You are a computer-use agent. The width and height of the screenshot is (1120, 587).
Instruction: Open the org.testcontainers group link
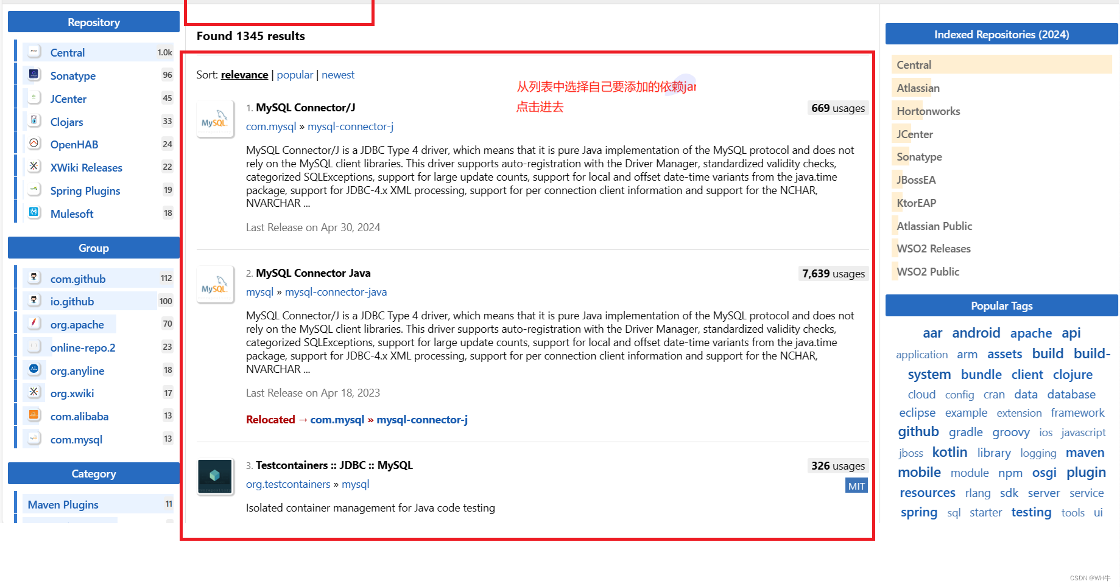coord(288,484)
